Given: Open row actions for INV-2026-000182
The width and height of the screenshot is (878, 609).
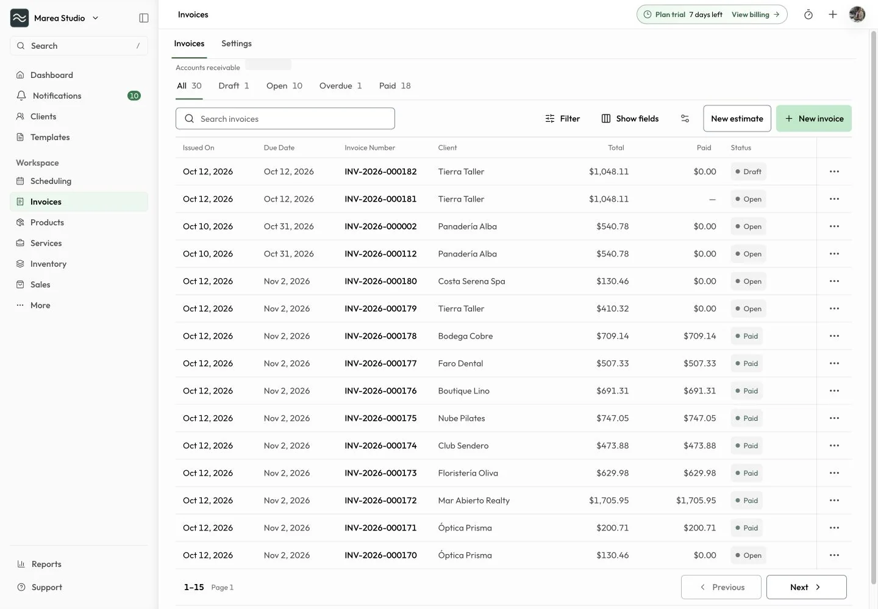Looking at the screenshot, I should coord(834,172).
